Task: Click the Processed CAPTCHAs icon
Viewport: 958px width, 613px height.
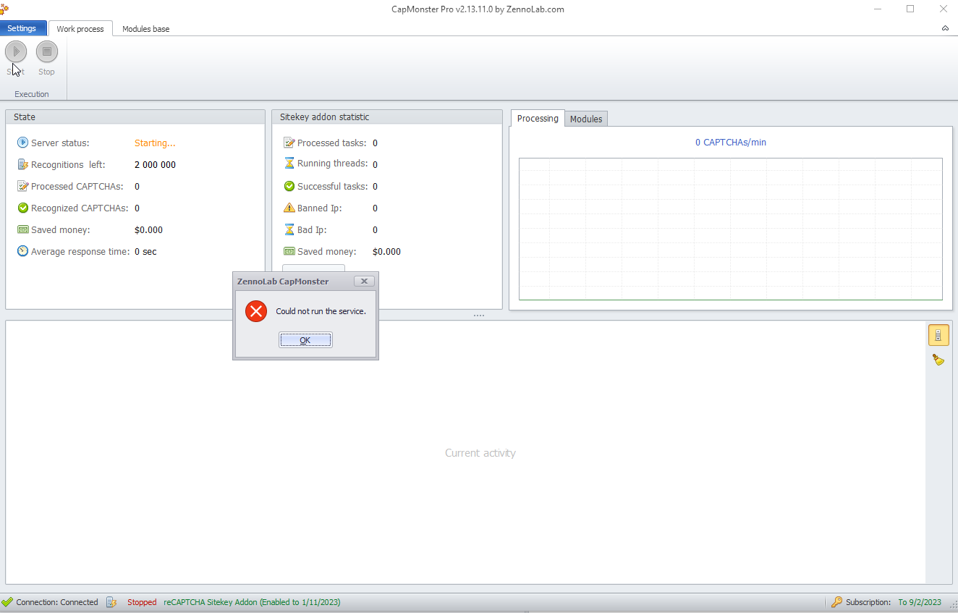Action: [23, 186]
